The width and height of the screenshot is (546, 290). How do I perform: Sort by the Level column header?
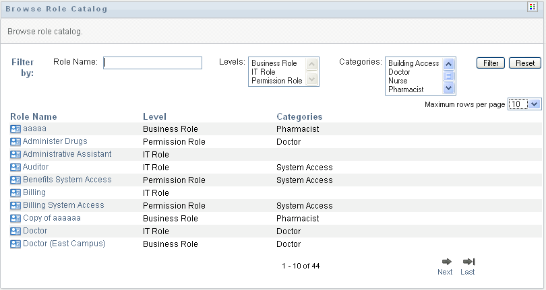click(154, 116)
